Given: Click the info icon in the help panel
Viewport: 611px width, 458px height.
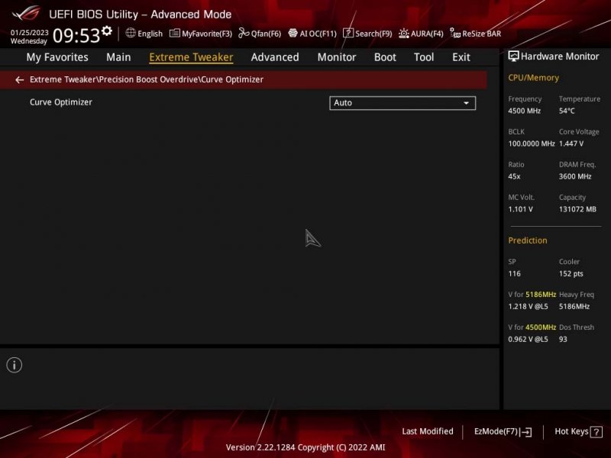Looking at the screenshot, I should tap(15, 365).
